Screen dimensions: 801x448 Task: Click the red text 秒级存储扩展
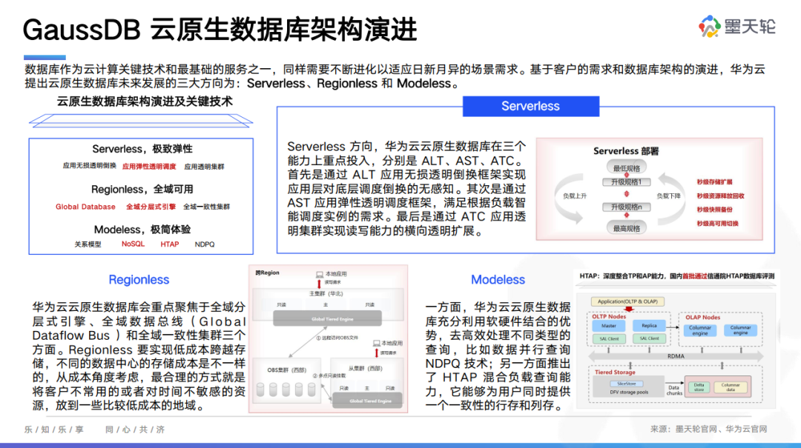[714, 181]
